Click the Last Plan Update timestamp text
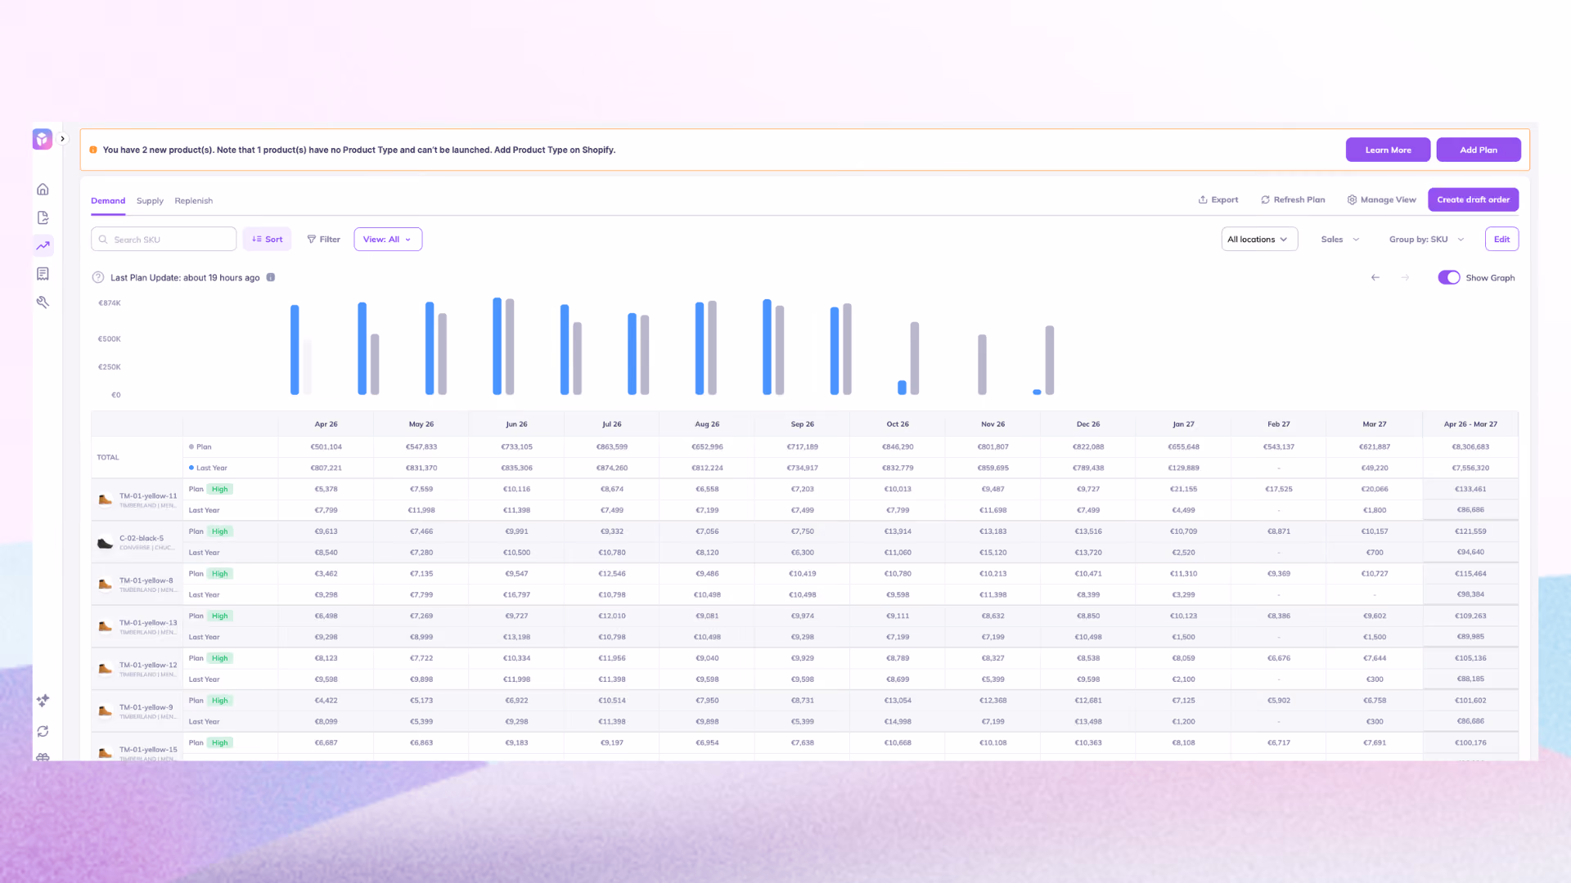Image resolution: width=1571 pixels, height=883 pixels. point(185,278)
